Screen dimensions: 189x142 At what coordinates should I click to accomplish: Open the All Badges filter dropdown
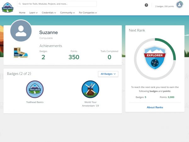click(108, 74)
